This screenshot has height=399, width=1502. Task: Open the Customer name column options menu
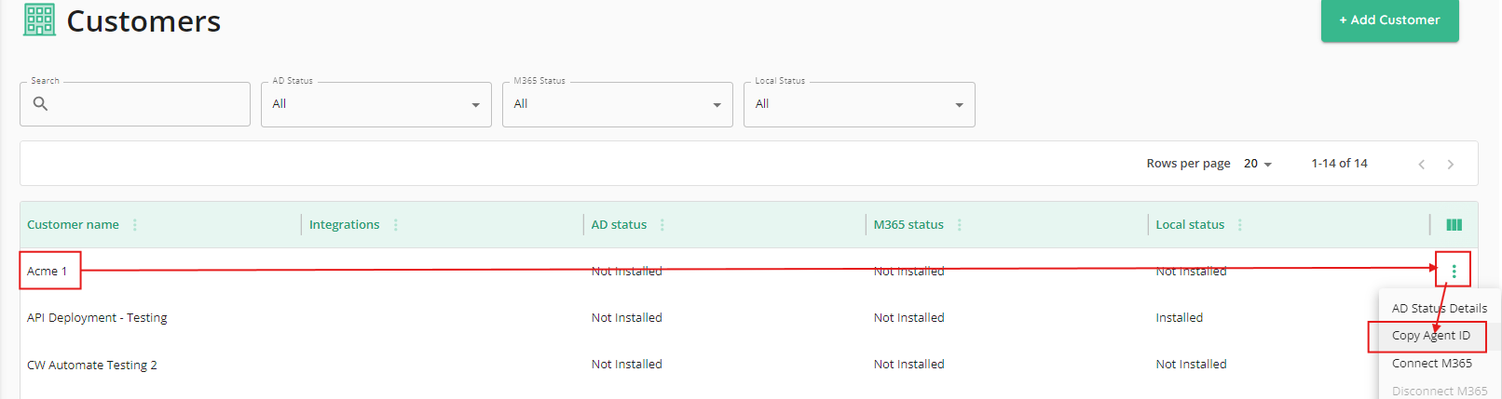tap(135, 225)
